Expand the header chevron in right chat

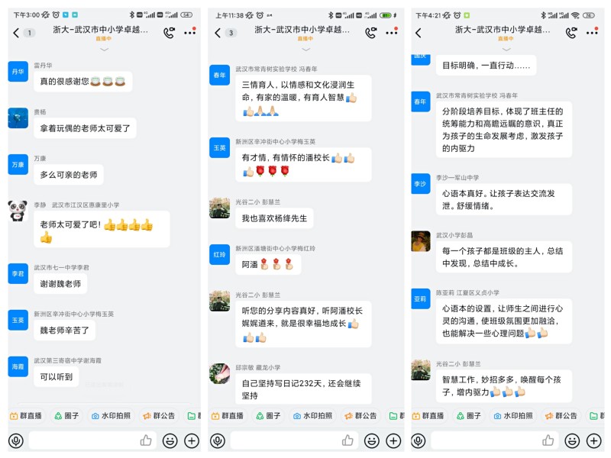506,50
